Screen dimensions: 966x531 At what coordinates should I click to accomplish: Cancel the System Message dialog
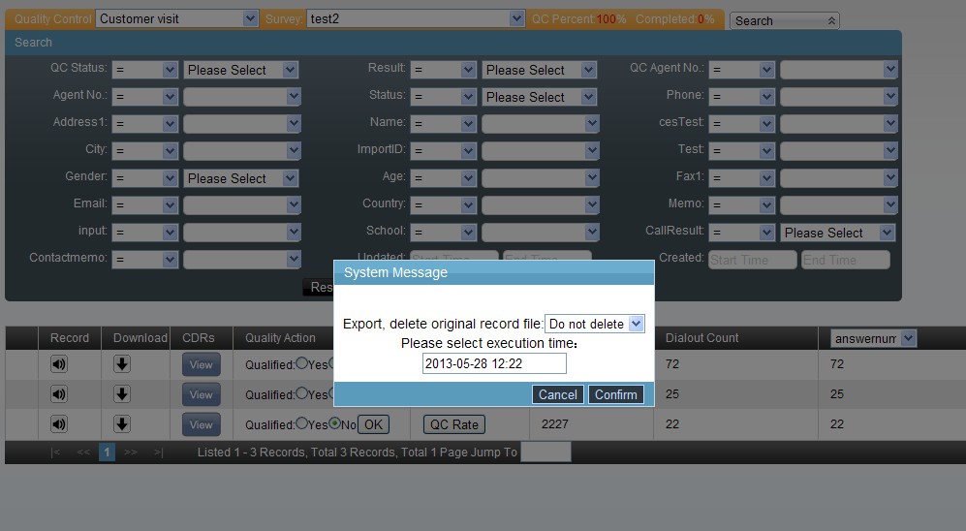[x=557, y=394]
